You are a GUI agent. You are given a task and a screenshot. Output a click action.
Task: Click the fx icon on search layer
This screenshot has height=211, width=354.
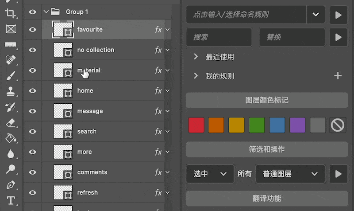[x=158, y=131]
